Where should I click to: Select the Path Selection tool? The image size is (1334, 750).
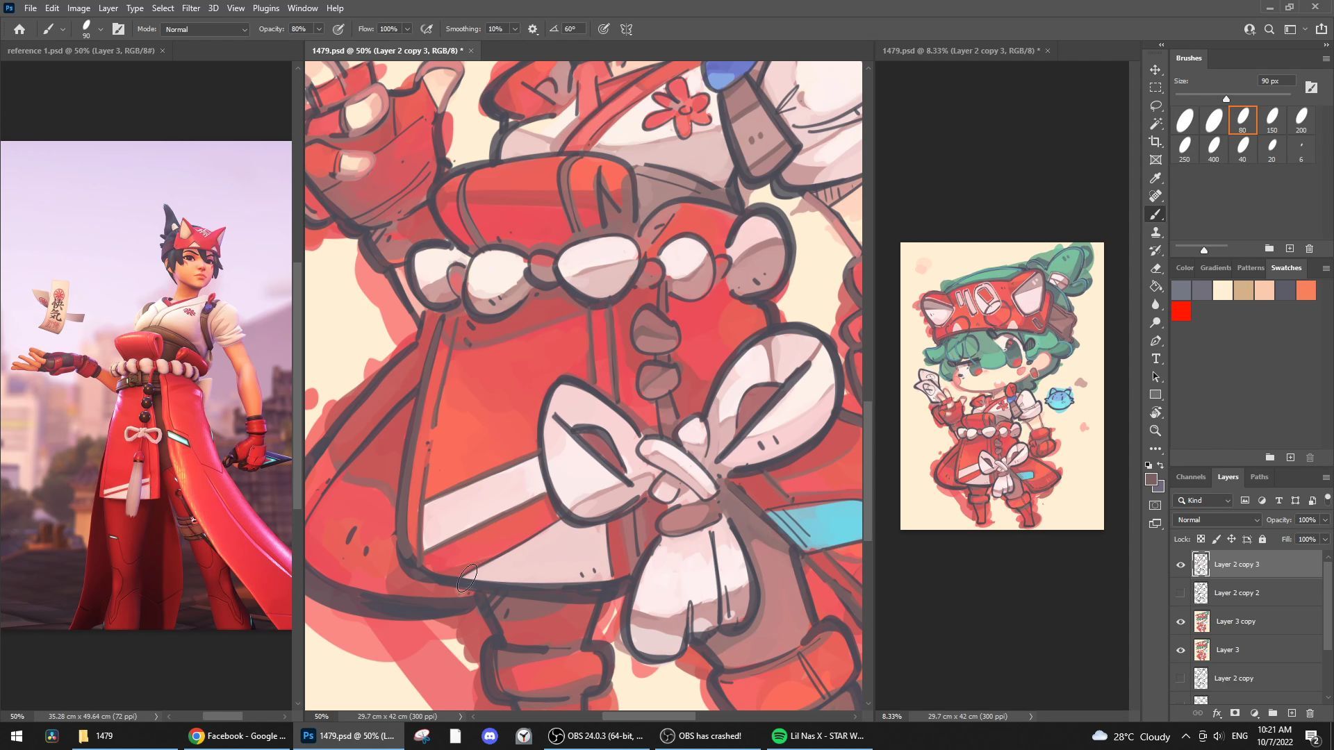tap(1155, 377)
